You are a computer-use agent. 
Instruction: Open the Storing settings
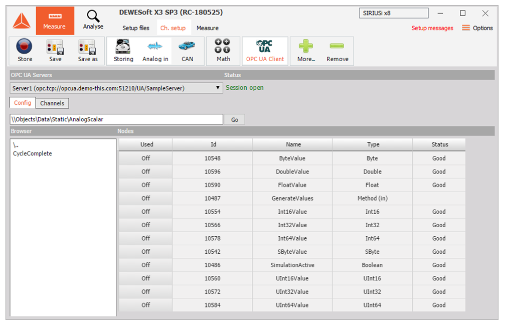coord(123,51)
